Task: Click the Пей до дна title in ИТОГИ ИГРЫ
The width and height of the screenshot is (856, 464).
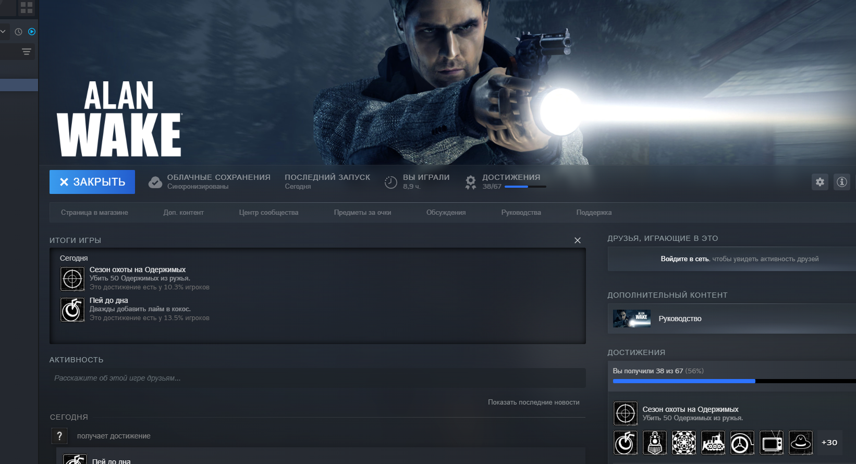Action: tap(109, 300)
